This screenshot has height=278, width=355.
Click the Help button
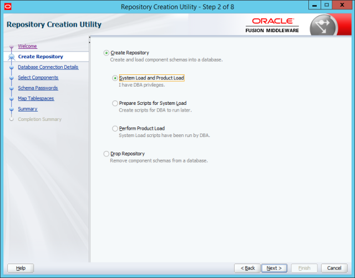[x=21, y=268]
